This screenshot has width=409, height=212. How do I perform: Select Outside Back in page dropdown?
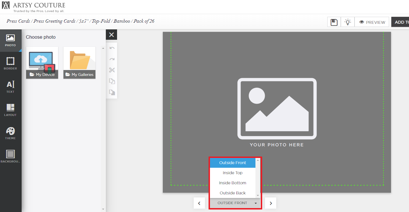tap(233, 193)
